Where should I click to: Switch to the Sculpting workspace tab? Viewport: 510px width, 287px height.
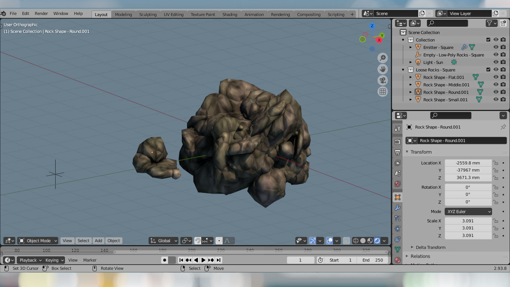click(x=148, y=15)
